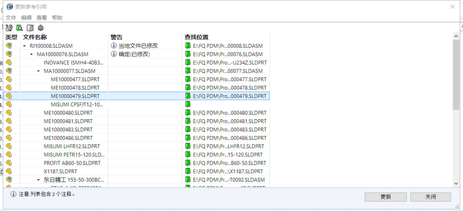Click the warning text 当地文件已修改
The width and height of the screenshot is (463, 212).
pos(138,46)
